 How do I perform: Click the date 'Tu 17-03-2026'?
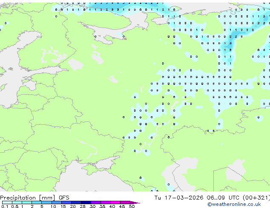179,197
